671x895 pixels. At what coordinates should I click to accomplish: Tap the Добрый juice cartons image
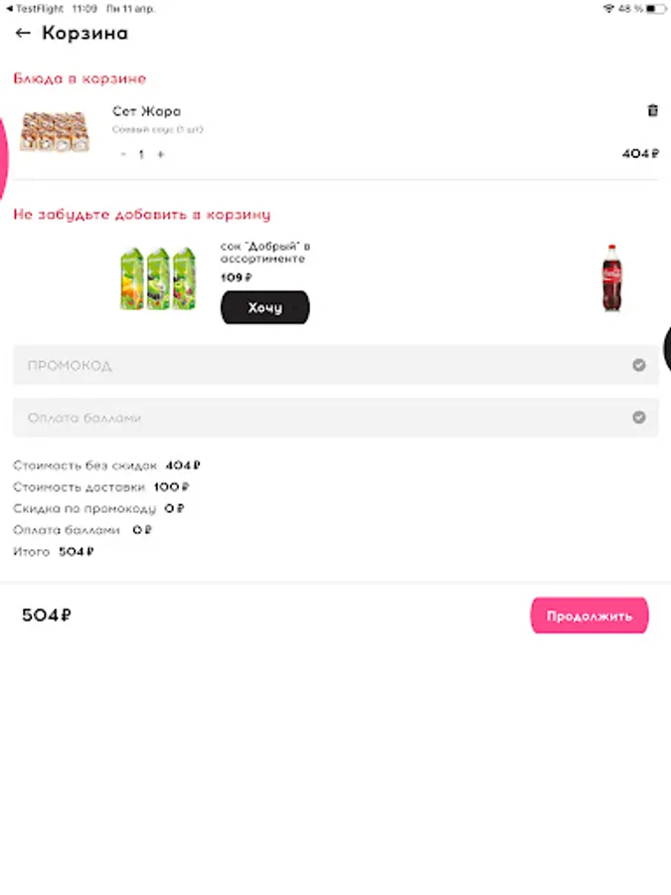click(158, 278)
